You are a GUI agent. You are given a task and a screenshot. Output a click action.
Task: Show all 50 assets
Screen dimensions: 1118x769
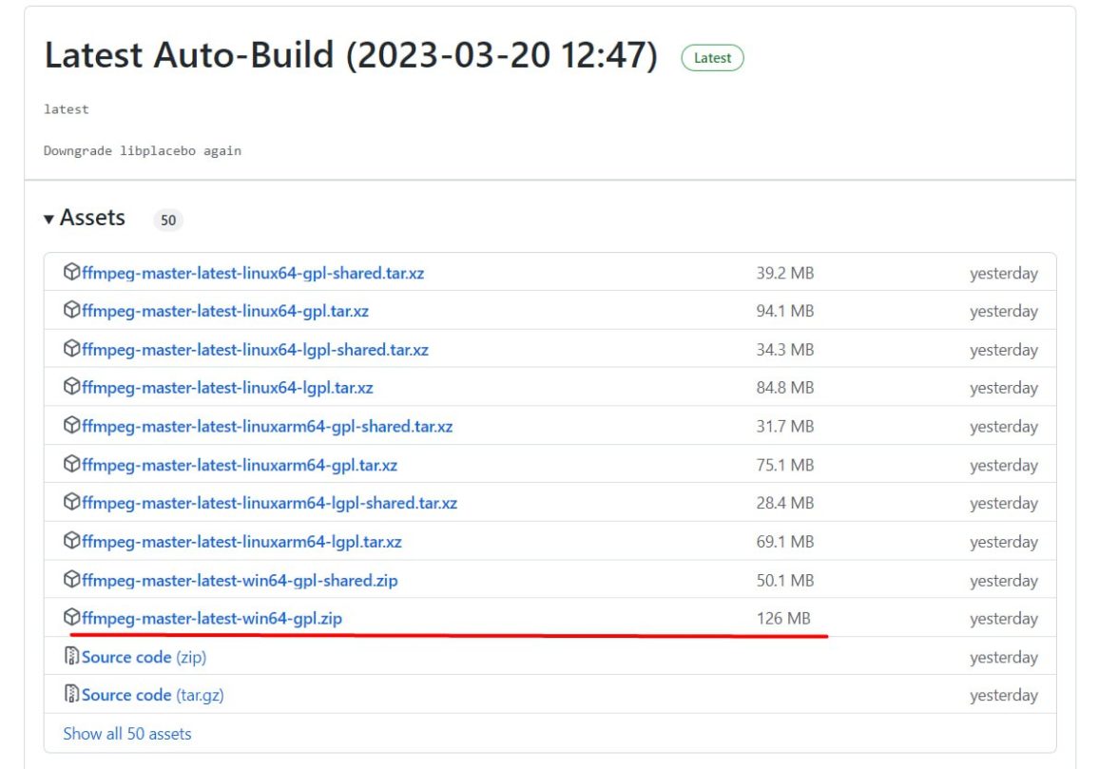[x=127, y=734]
